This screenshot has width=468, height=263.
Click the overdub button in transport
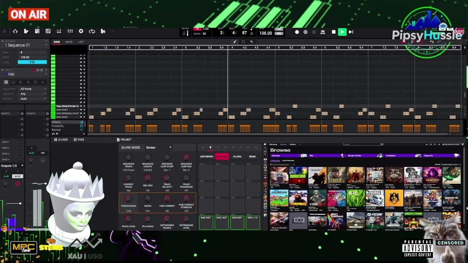[305, 32]
